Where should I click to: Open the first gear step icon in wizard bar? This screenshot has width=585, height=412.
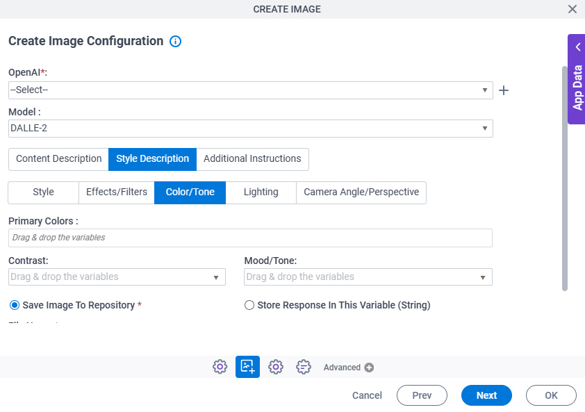(220, 367)
